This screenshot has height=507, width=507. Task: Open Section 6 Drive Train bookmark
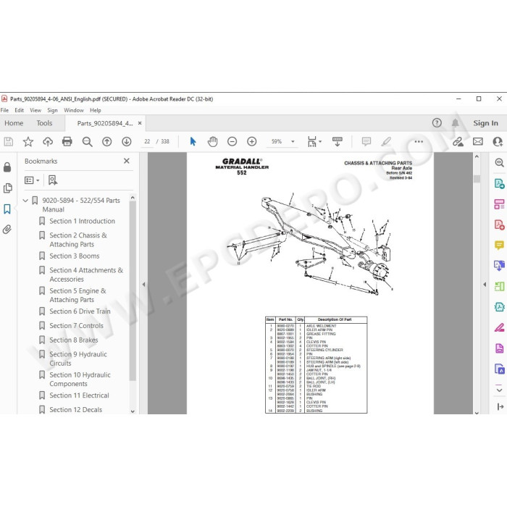(80, 311)
